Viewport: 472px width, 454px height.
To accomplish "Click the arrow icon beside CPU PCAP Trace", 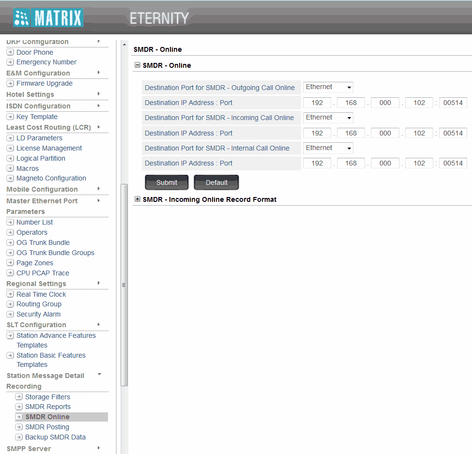I will point(10,273).
